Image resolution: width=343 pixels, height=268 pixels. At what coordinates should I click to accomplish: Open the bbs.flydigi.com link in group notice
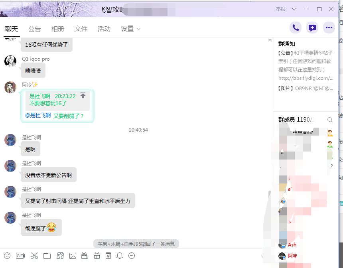coord(306,78)
